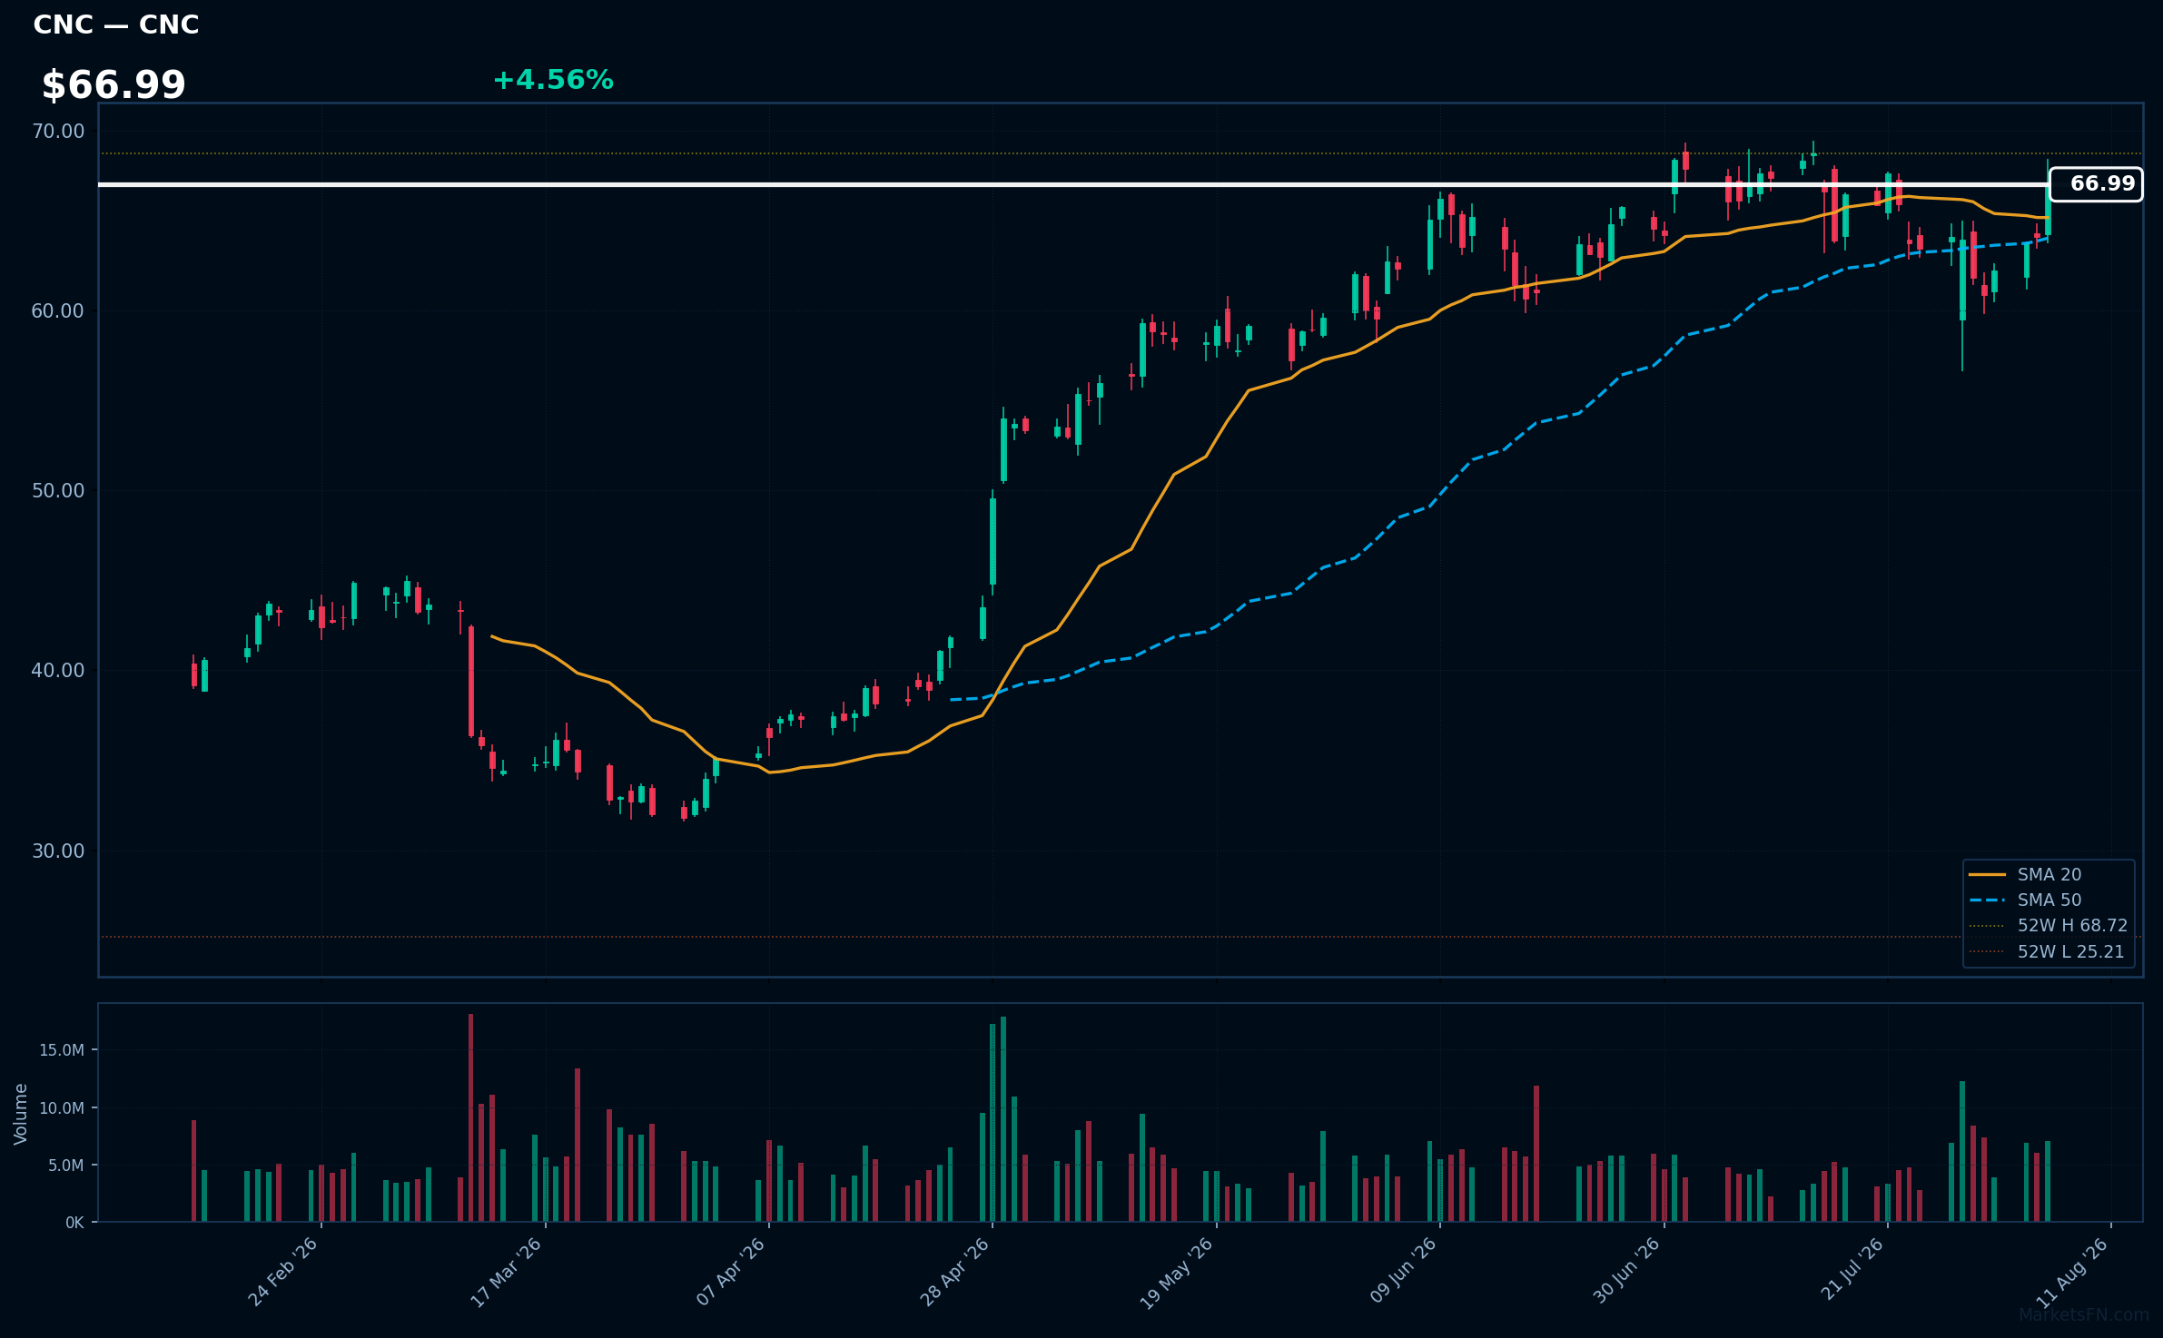Click the tallest red volume bar in March
This screenshot has width=2163, height=1338.
pyautogui.click(x=470, y=1117)
